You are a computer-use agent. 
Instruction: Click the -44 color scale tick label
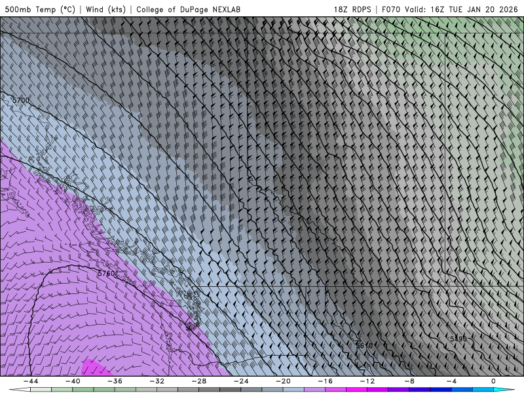point(31,381)
